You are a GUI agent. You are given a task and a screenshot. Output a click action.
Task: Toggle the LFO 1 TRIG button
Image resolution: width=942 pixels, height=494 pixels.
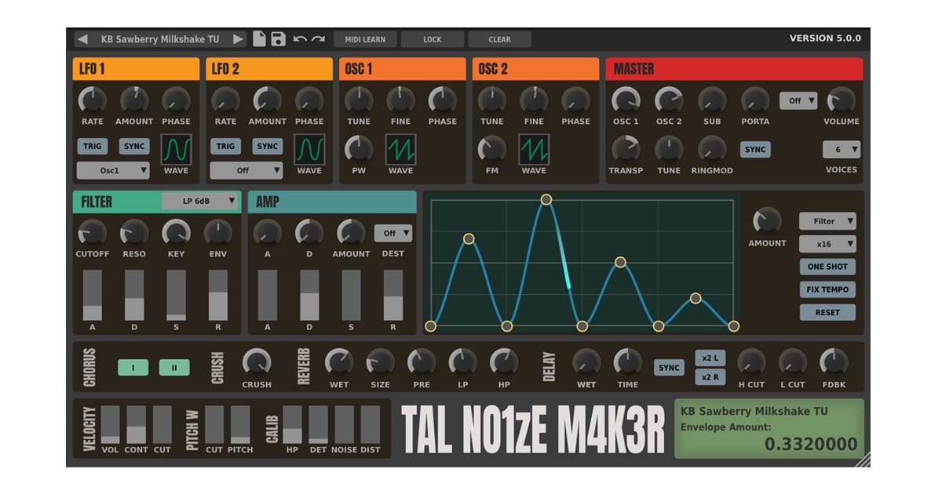click(x=93, y=147)
